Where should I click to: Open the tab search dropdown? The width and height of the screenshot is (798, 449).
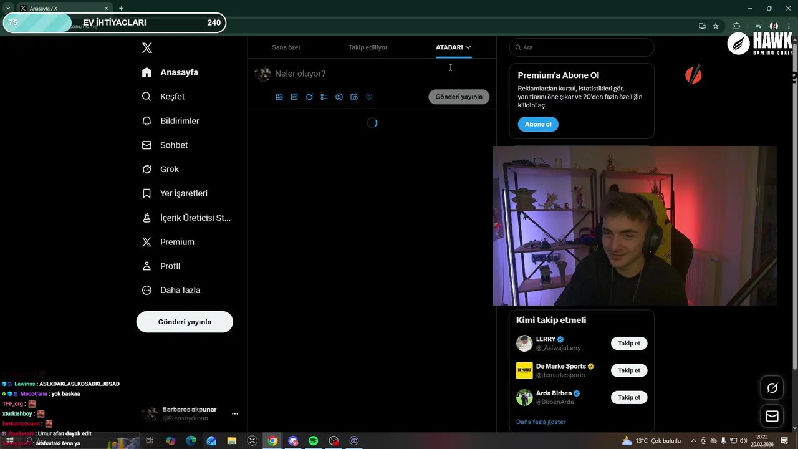[8, 8]
